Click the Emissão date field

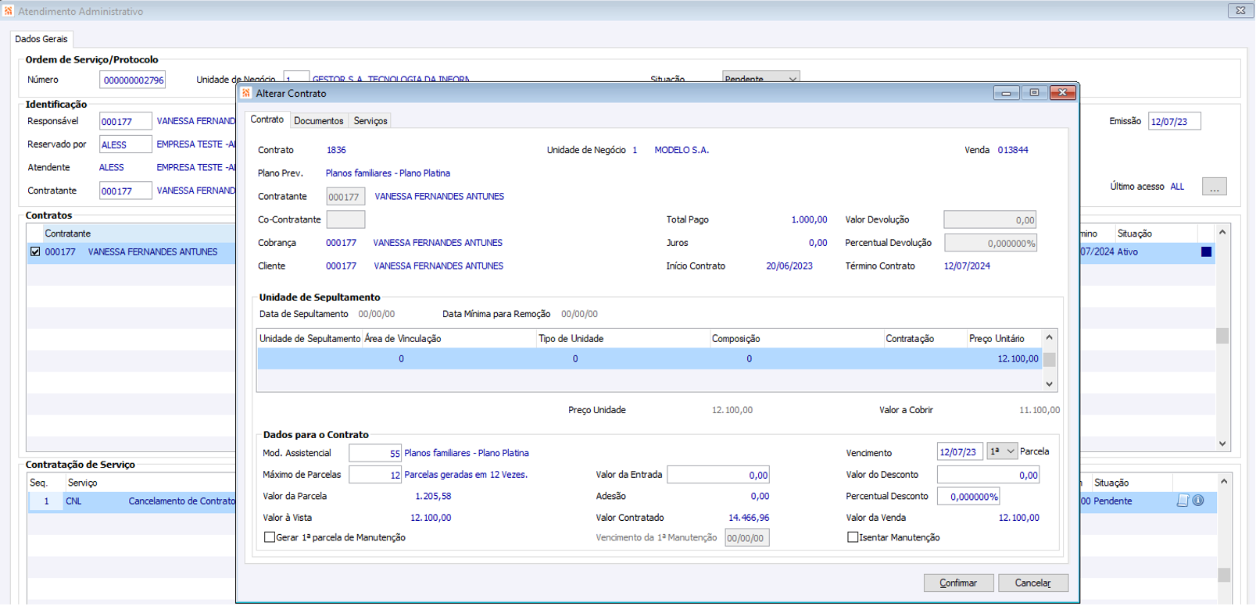coord(1175,122)
